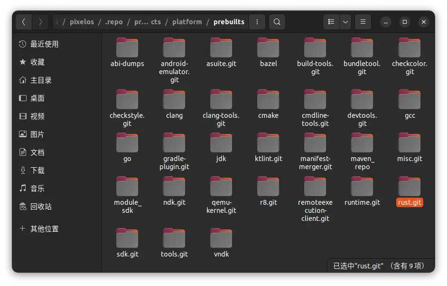Click the search magnifier icon
447x286 pixels.
click(277, 22)
